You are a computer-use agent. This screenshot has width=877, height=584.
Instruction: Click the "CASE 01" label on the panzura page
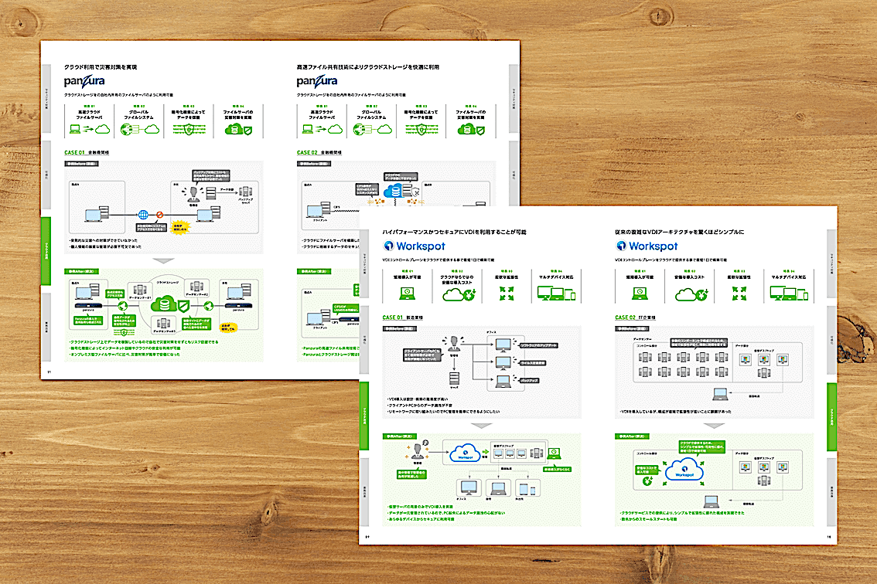click(74, 153)
